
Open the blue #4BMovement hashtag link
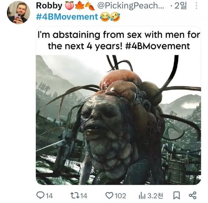click(x=67, y=17)
